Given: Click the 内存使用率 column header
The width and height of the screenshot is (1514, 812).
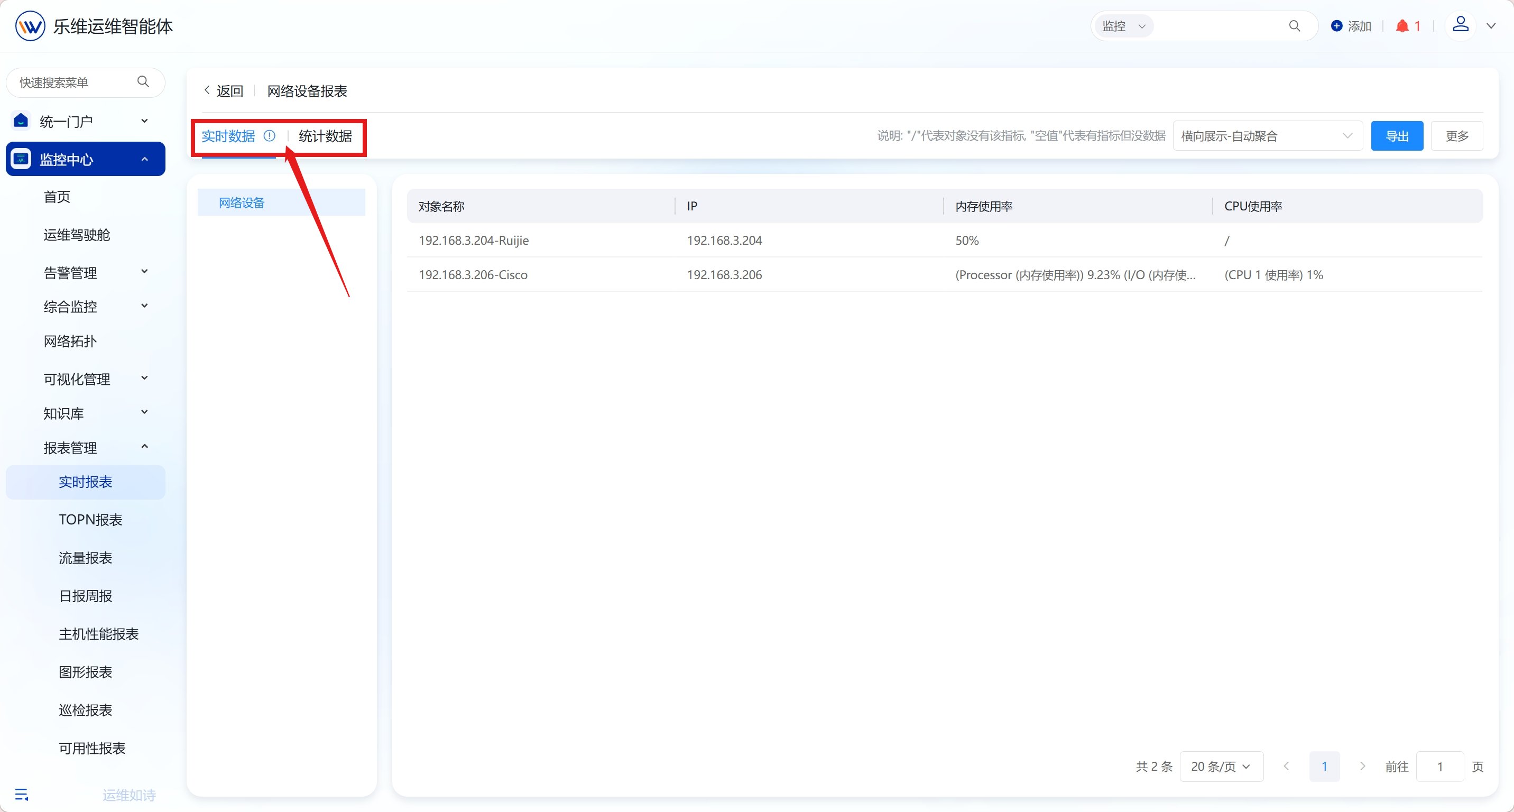Looking at the screenshot, I should tap(984, 206).
